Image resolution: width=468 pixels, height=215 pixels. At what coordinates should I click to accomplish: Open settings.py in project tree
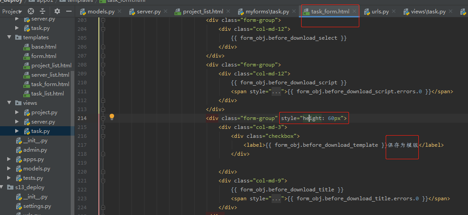click(x=37, y=206)
